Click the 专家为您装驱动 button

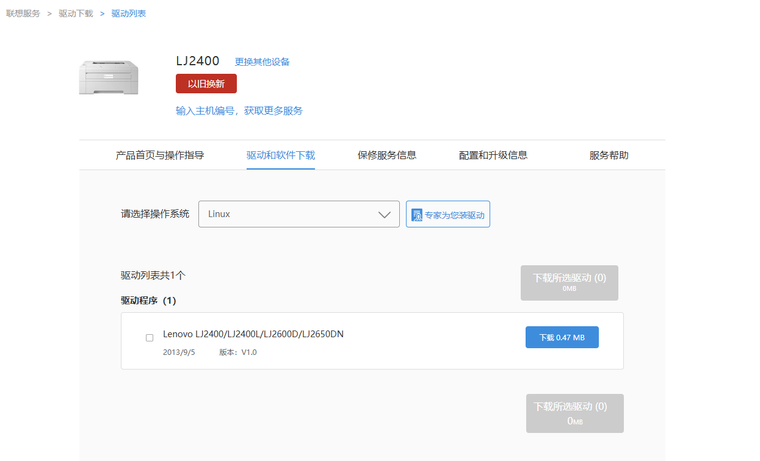pos(448,214)
